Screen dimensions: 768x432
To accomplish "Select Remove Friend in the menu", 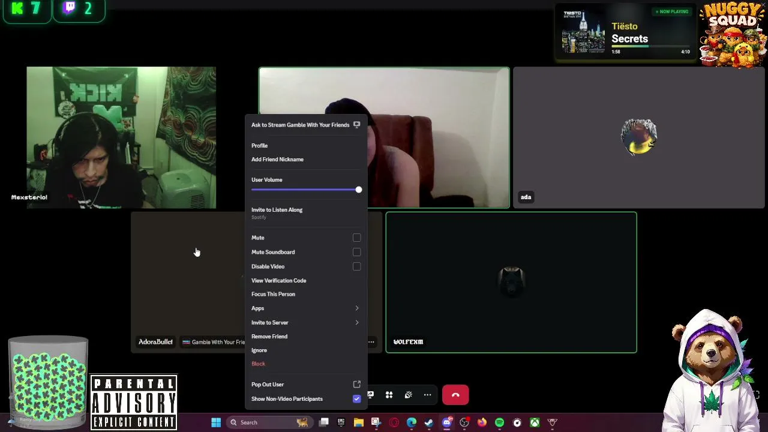I will (306, 337).
